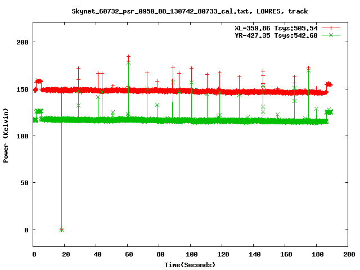Click x-axis tick label 100
Viewport: 360px width, 270px height.
point(192,254)
